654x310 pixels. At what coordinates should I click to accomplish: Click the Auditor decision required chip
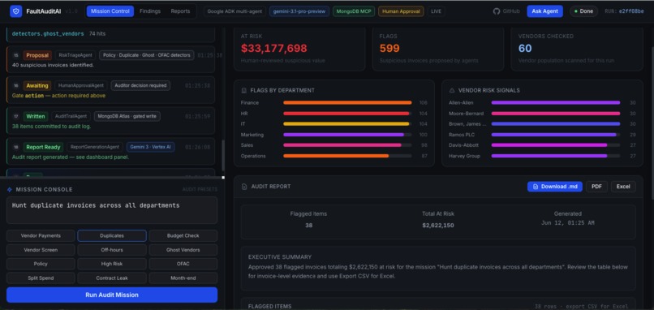tap(140, 85)
